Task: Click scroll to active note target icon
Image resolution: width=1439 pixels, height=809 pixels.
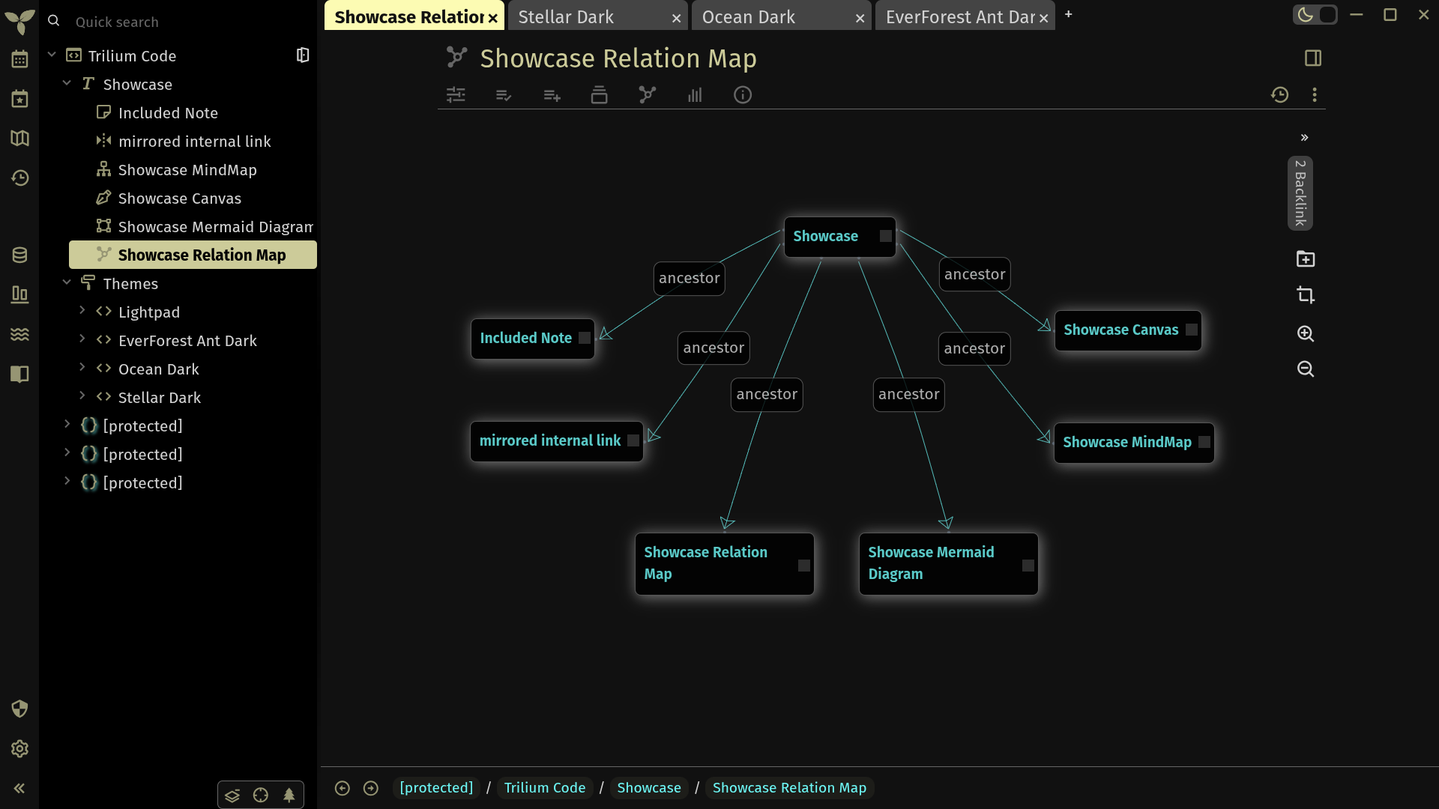Action: tap(261, 796)
